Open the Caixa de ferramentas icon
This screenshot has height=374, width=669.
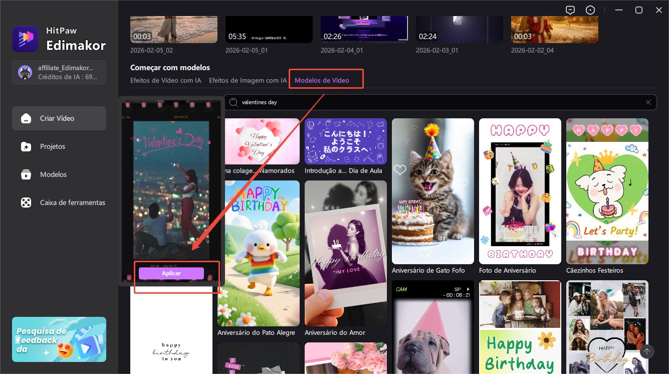26,203
